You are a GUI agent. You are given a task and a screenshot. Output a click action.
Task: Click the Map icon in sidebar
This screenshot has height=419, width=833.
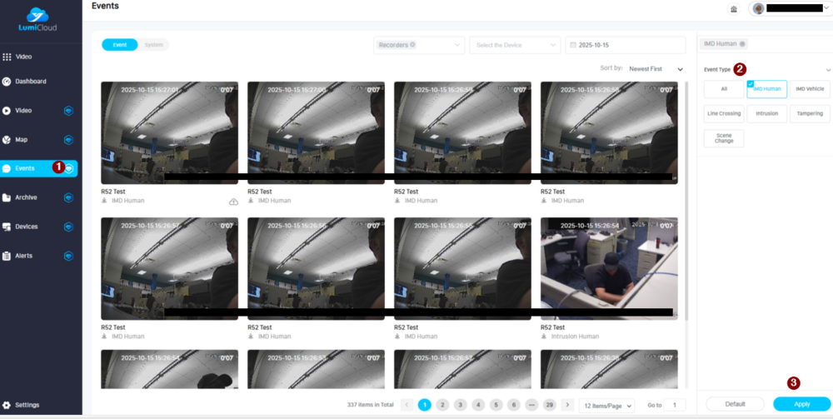[x=7, y=140]
